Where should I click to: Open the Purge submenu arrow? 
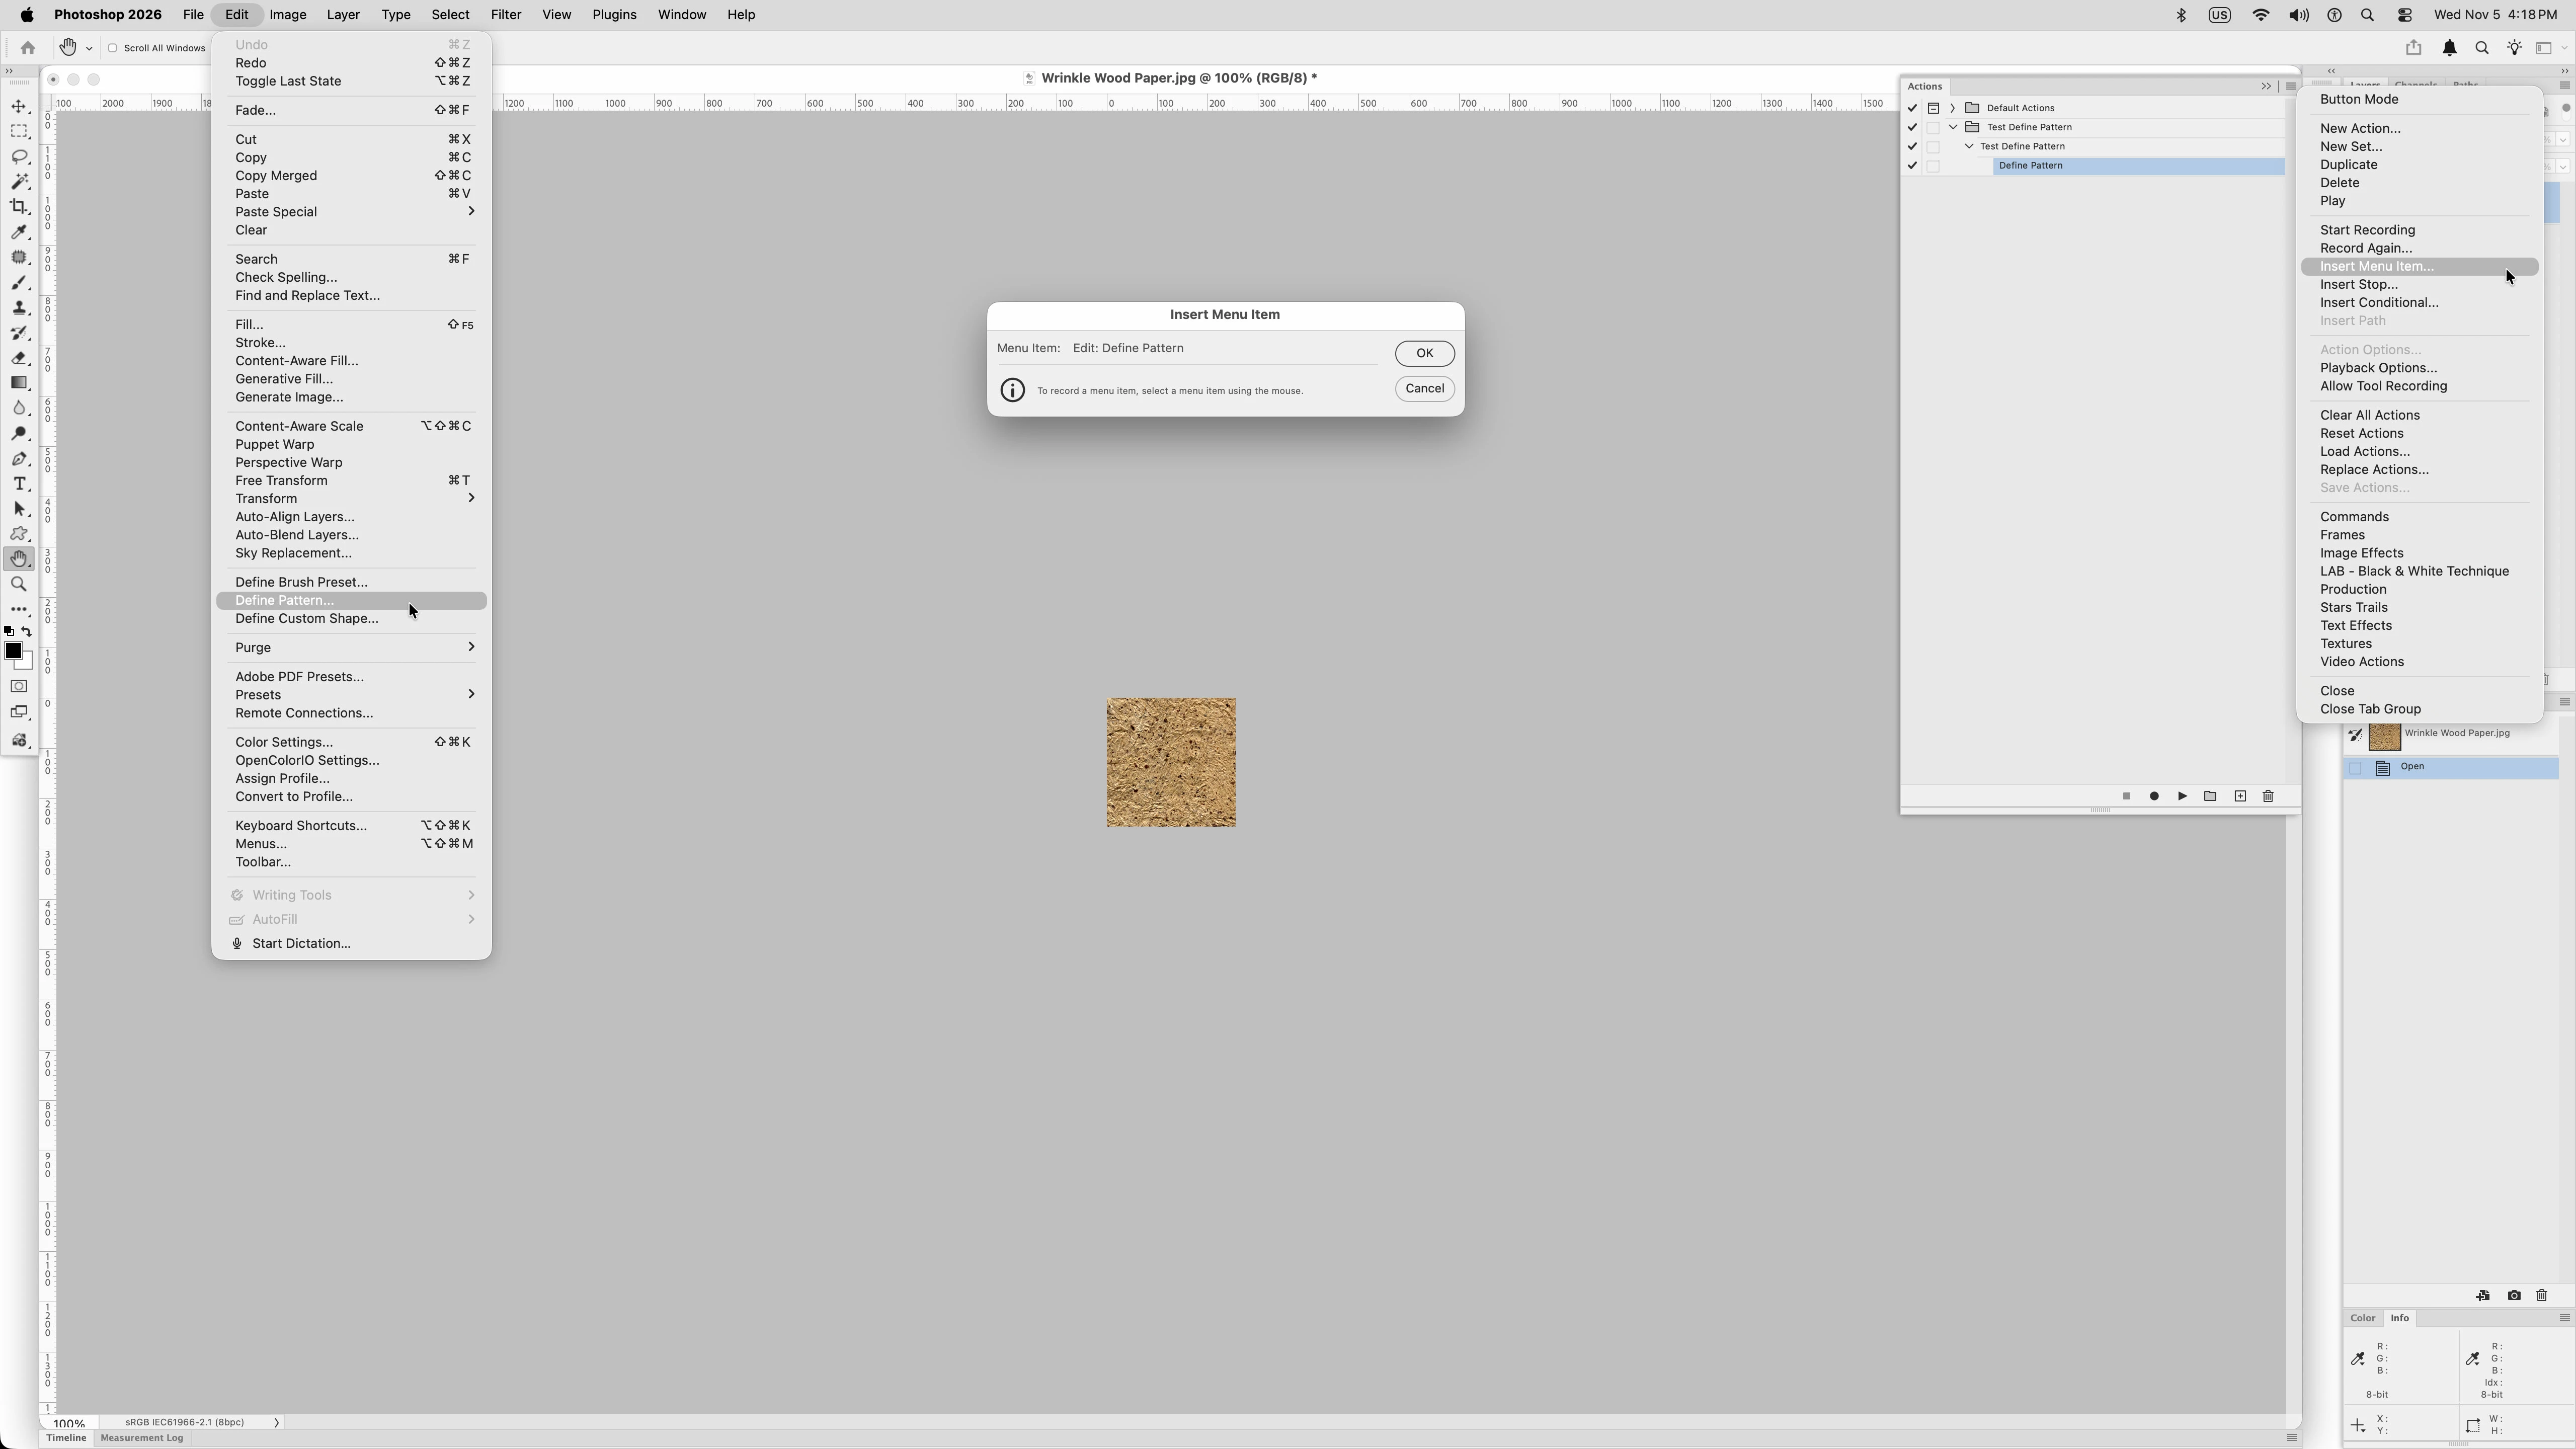point(471,647)
